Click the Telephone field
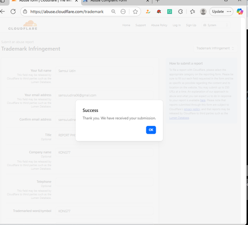Viewport: 248px width, 225px height. [104, 182]
